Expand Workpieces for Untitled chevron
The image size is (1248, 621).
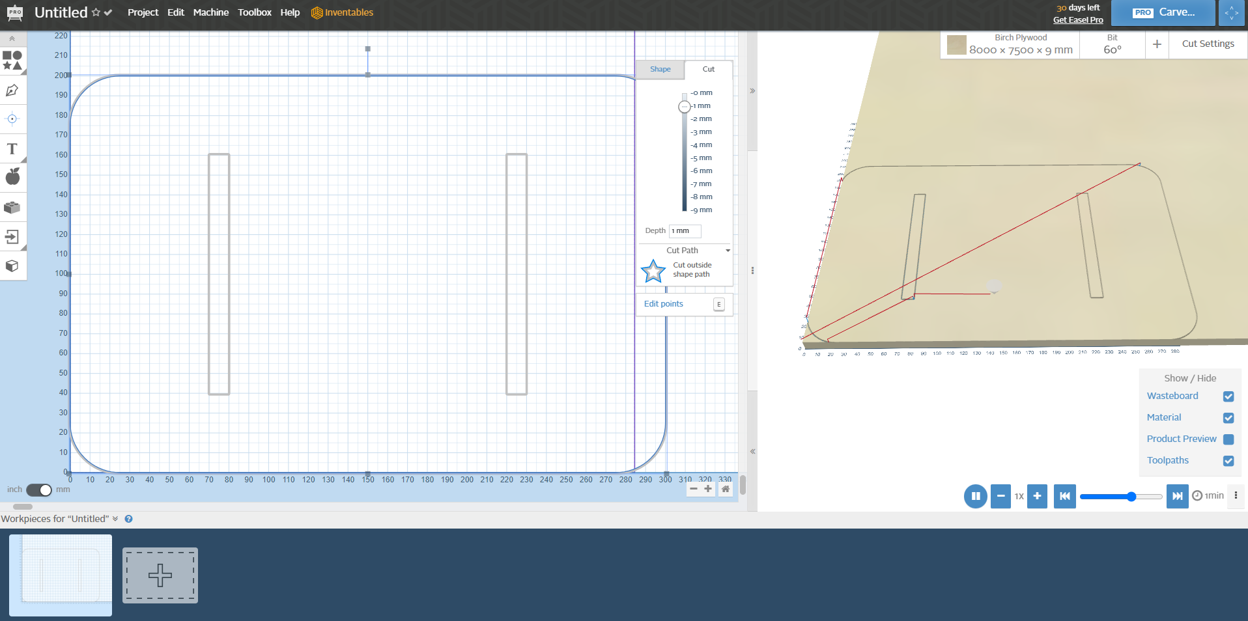[115, 519]
